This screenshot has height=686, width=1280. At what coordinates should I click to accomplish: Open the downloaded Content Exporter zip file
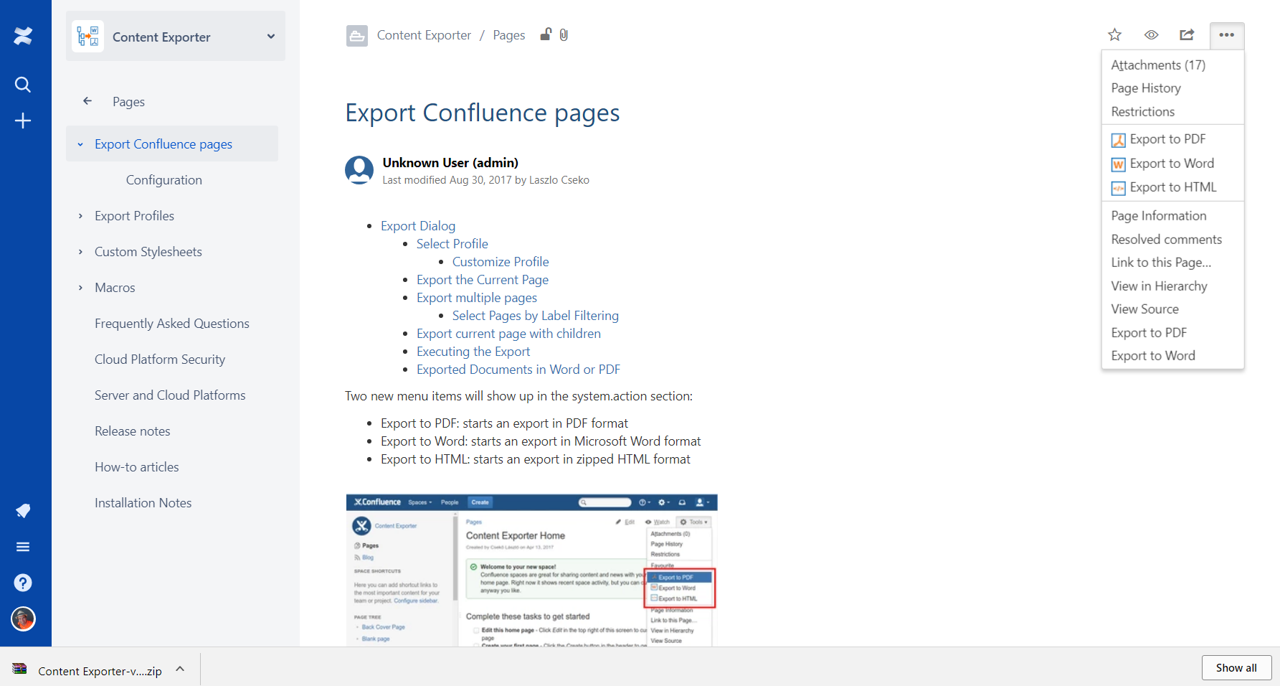[99, 669]
